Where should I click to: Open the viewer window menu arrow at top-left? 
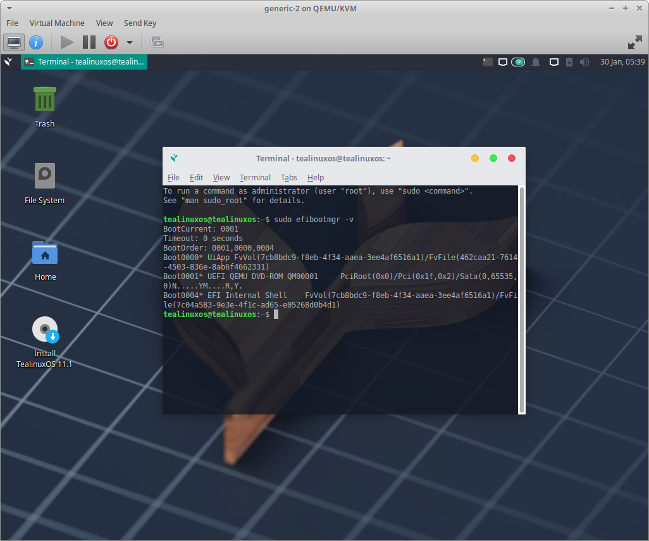pos(9,8)
